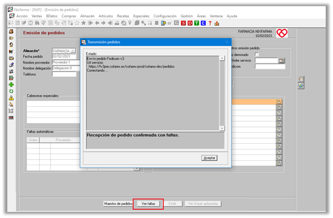Screen dimensions: 333x218
Task: Click the cofares pedidos URL line
Action: click(x=132, y=67)
